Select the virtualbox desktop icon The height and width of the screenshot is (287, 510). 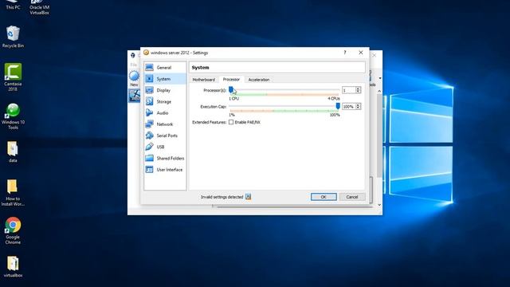(13, 266)
